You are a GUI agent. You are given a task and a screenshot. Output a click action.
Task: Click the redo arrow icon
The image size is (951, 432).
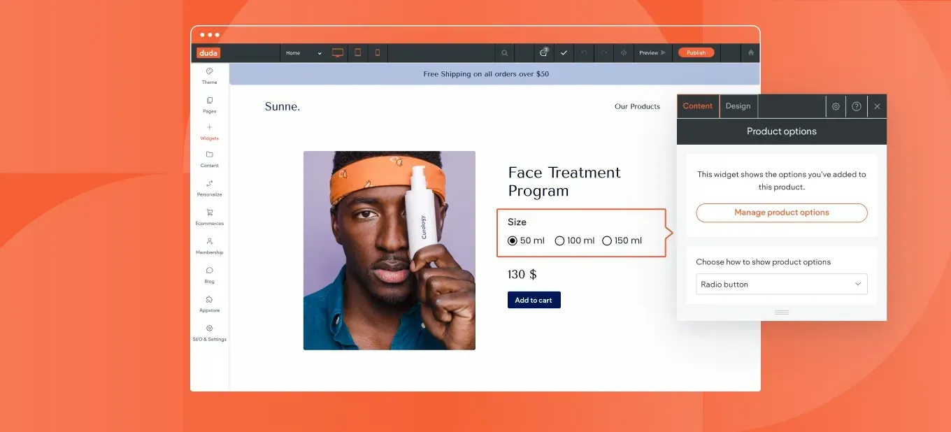(603, 53)
